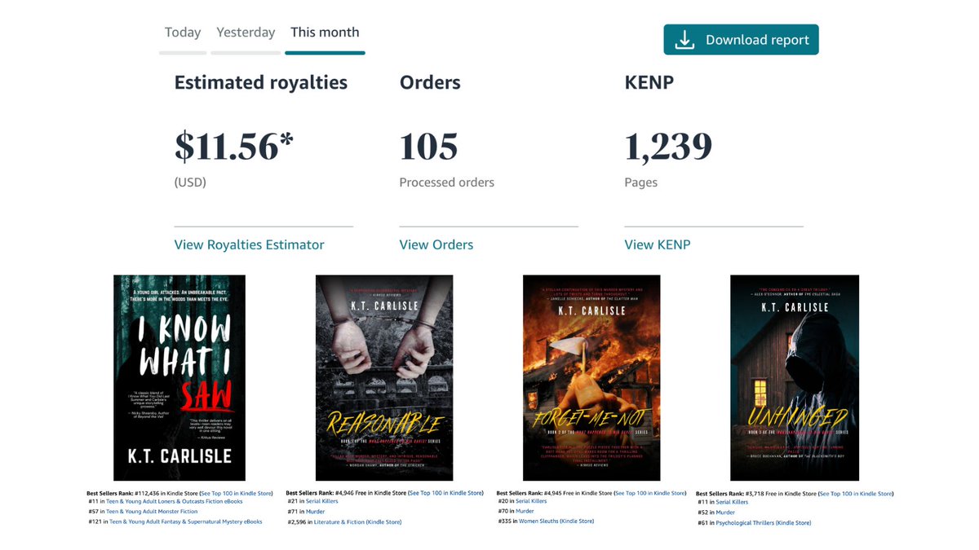Click the I Know What I Saw cover
This screenshot has width=979, height=550.
tap(179, 377)
